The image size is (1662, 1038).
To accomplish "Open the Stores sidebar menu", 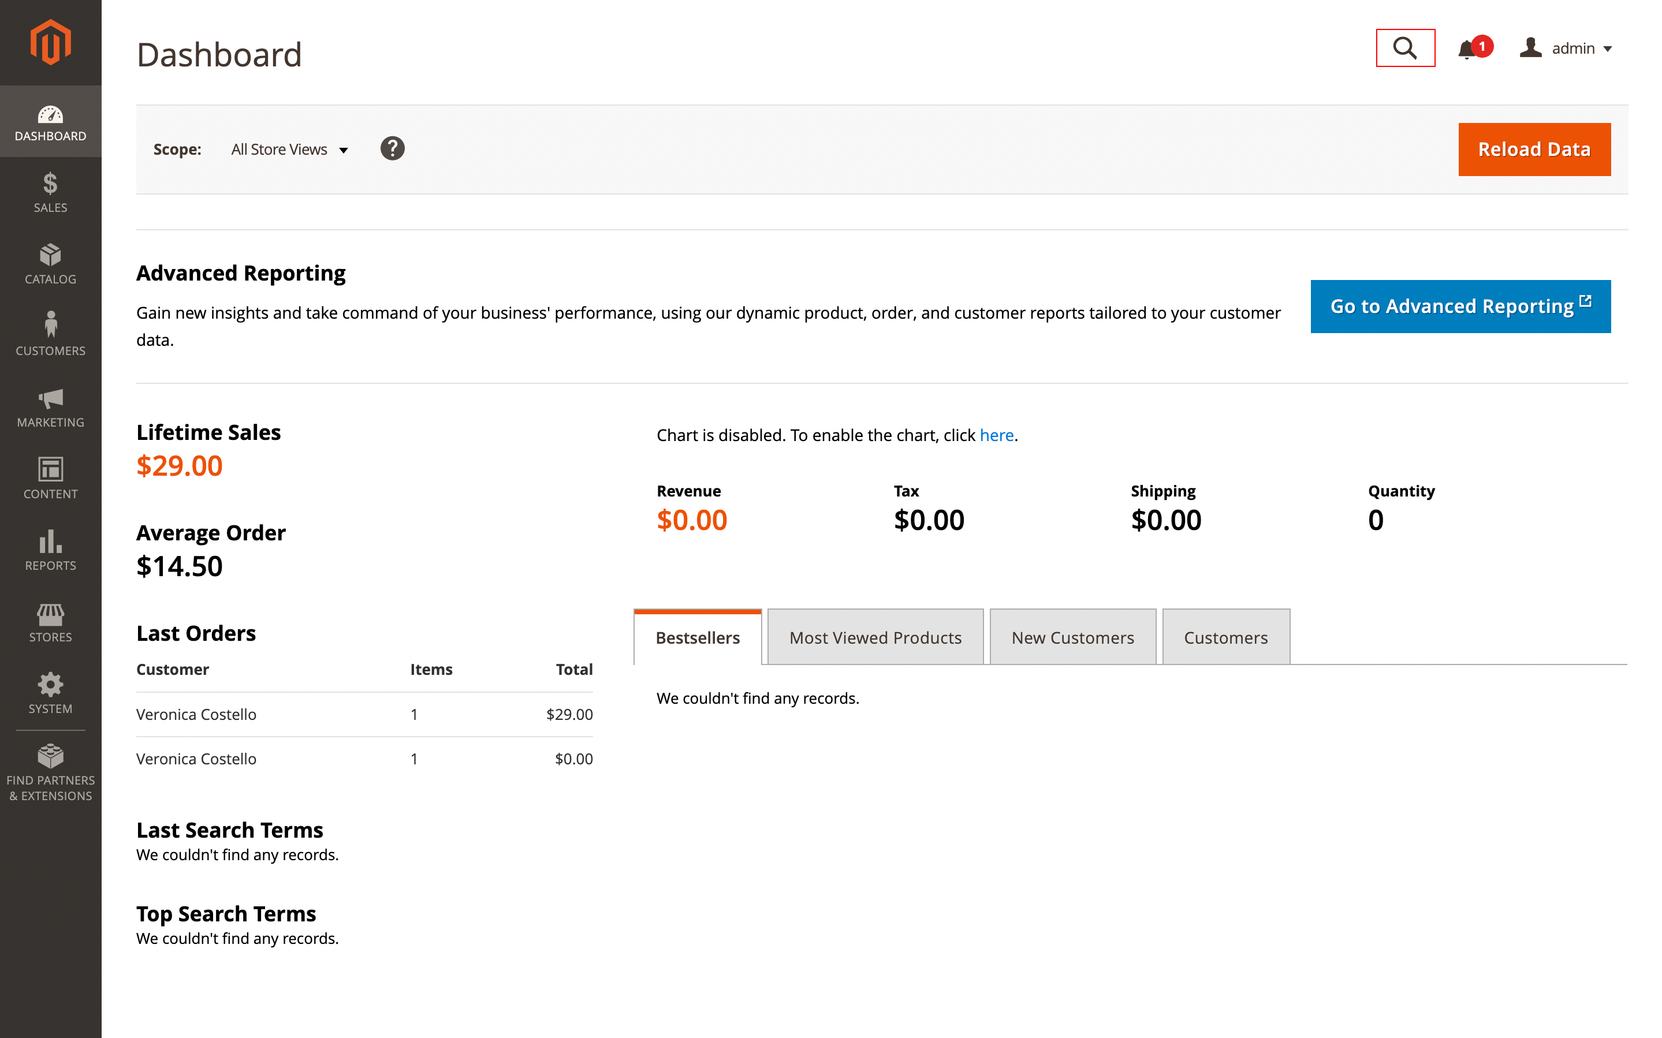I will click(x=50, y=622).
